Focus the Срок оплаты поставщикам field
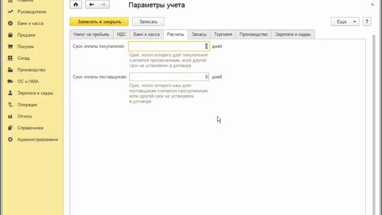This screenshot has height=215, width=382. pyautogui.click(x=169, y=77)
